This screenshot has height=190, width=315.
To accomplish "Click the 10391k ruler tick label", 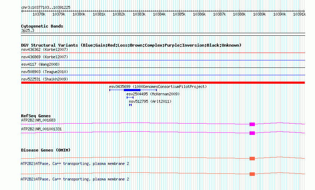I will pos(299,14).
